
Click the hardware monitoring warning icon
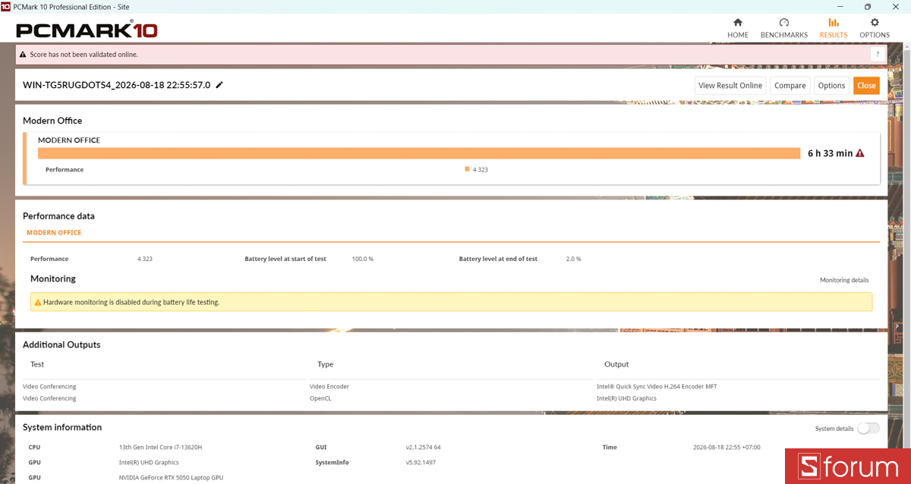coord(38,302)
